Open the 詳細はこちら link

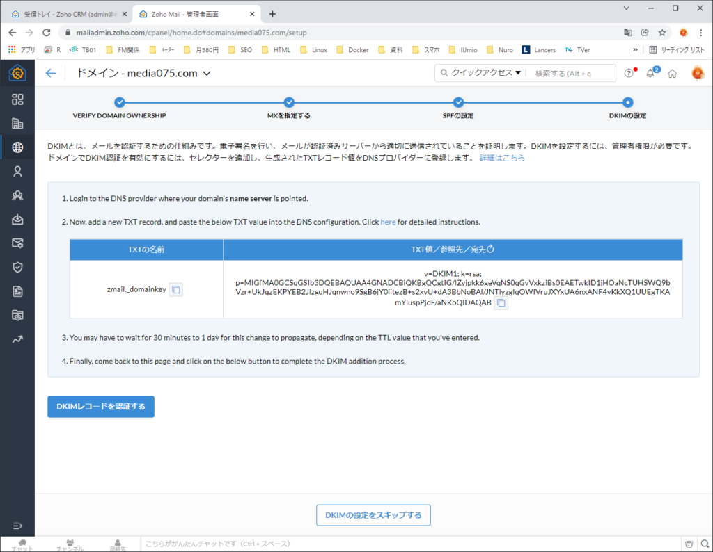point(502,158)
